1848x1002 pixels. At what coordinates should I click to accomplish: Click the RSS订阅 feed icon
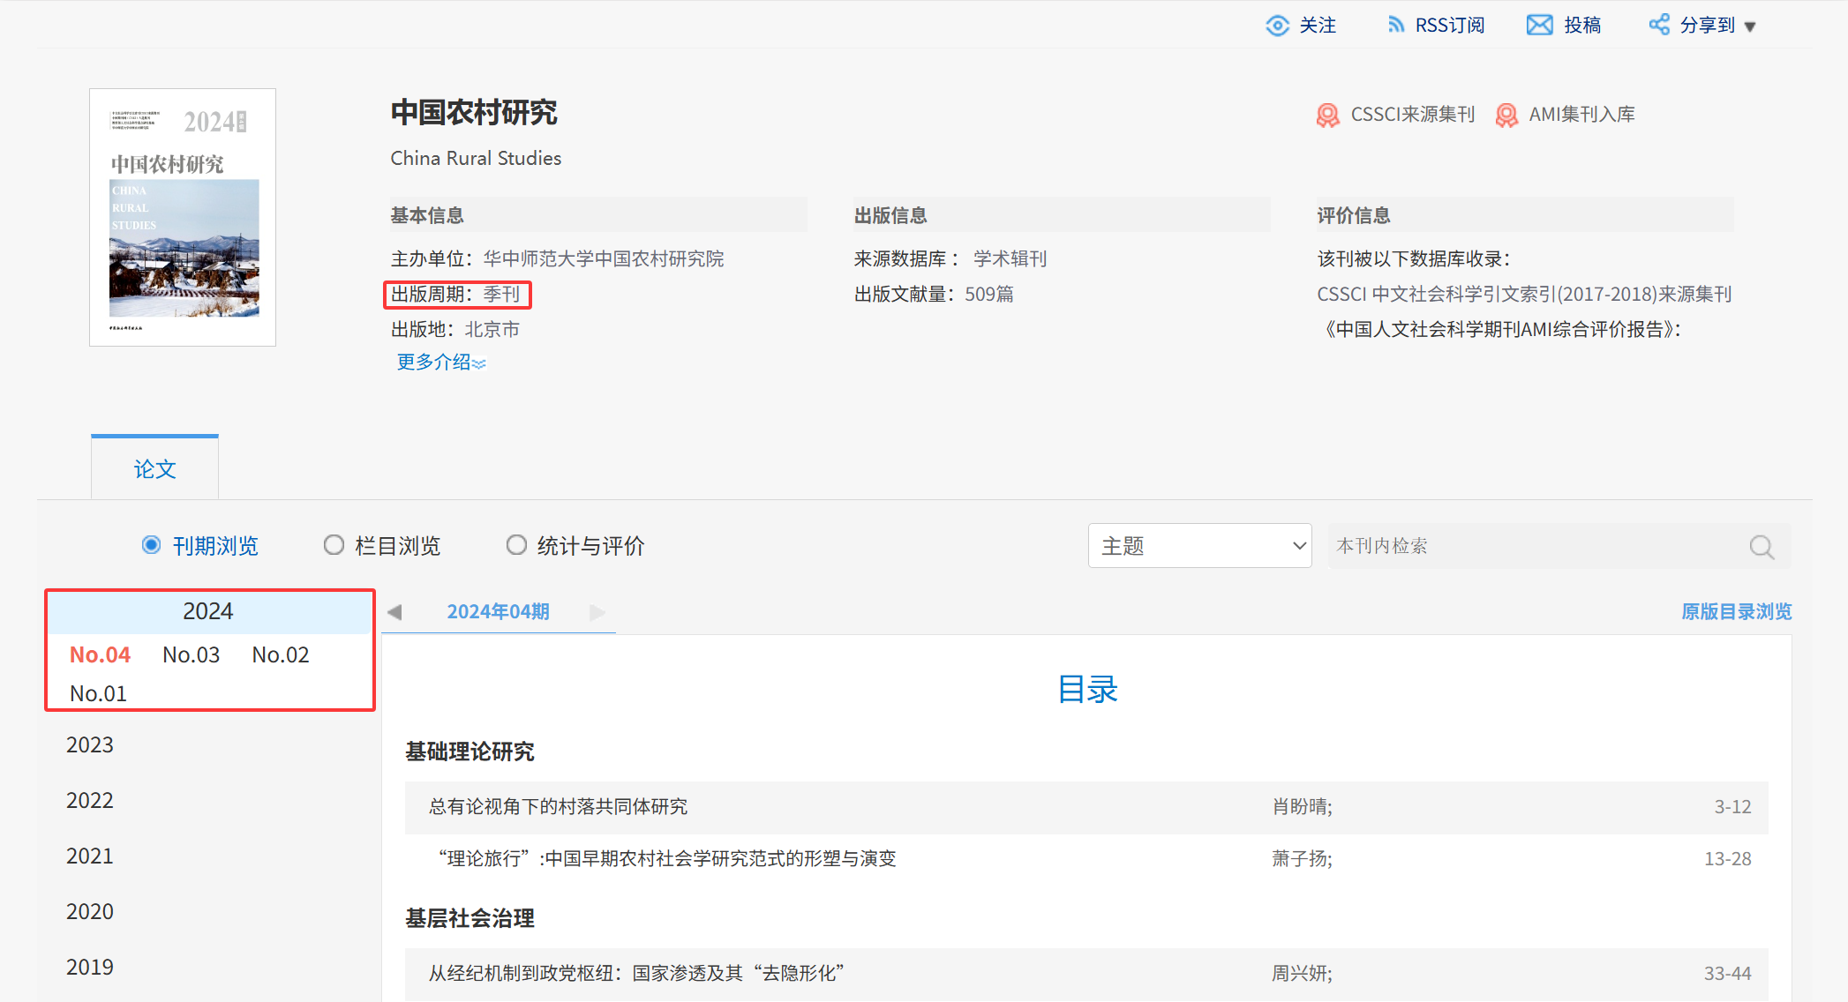pos(1395,26)
